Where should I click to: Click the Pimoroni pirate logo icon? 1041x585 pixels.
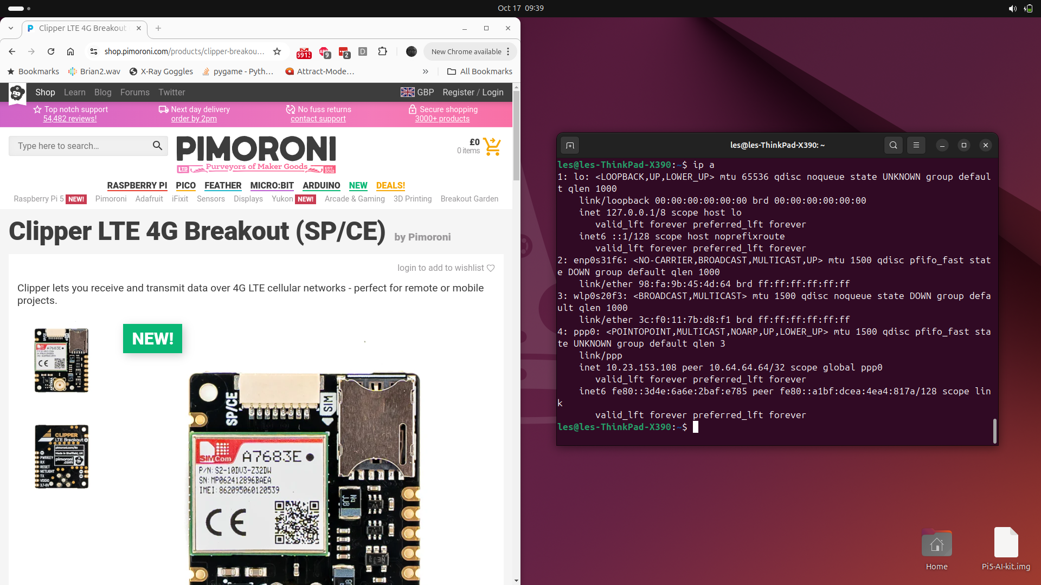pos(17,94)
